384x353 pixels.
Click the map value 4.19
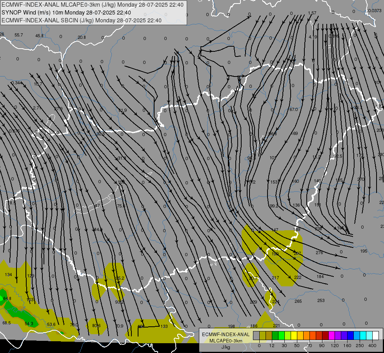(x=313, y=37)
